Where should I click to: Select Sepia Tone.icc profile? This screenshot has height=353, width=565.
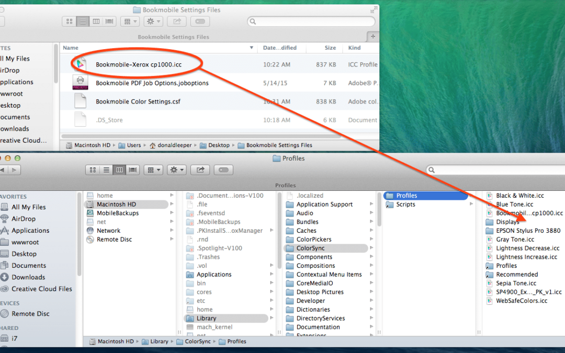516,283
